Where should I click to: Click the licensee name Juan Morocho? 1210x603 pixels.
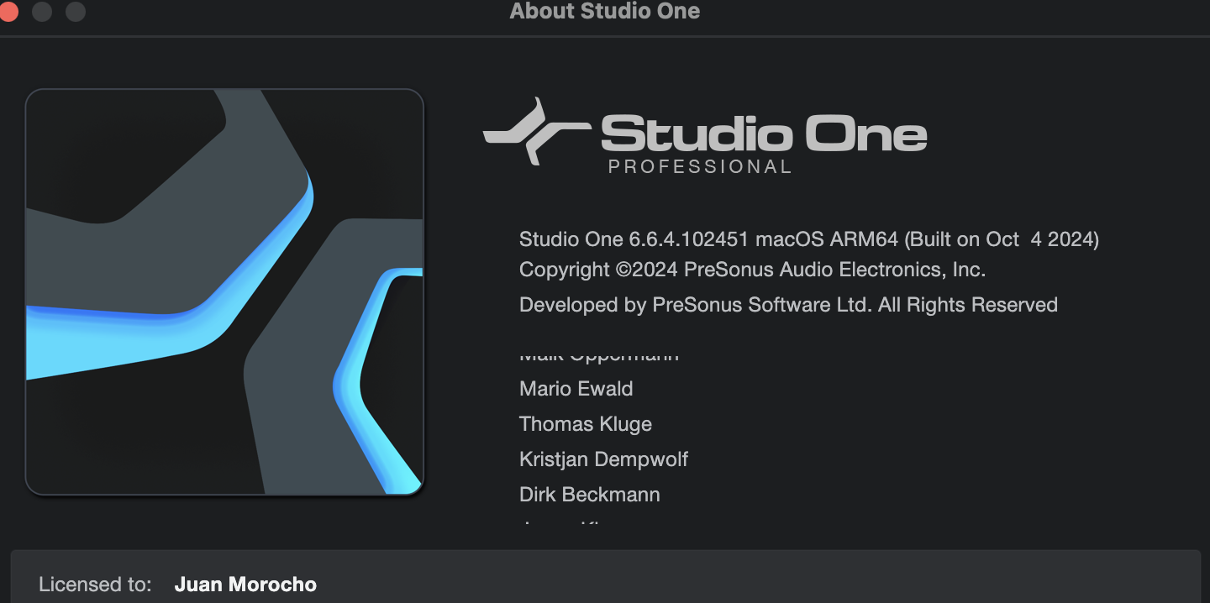(x=245, y=585)
